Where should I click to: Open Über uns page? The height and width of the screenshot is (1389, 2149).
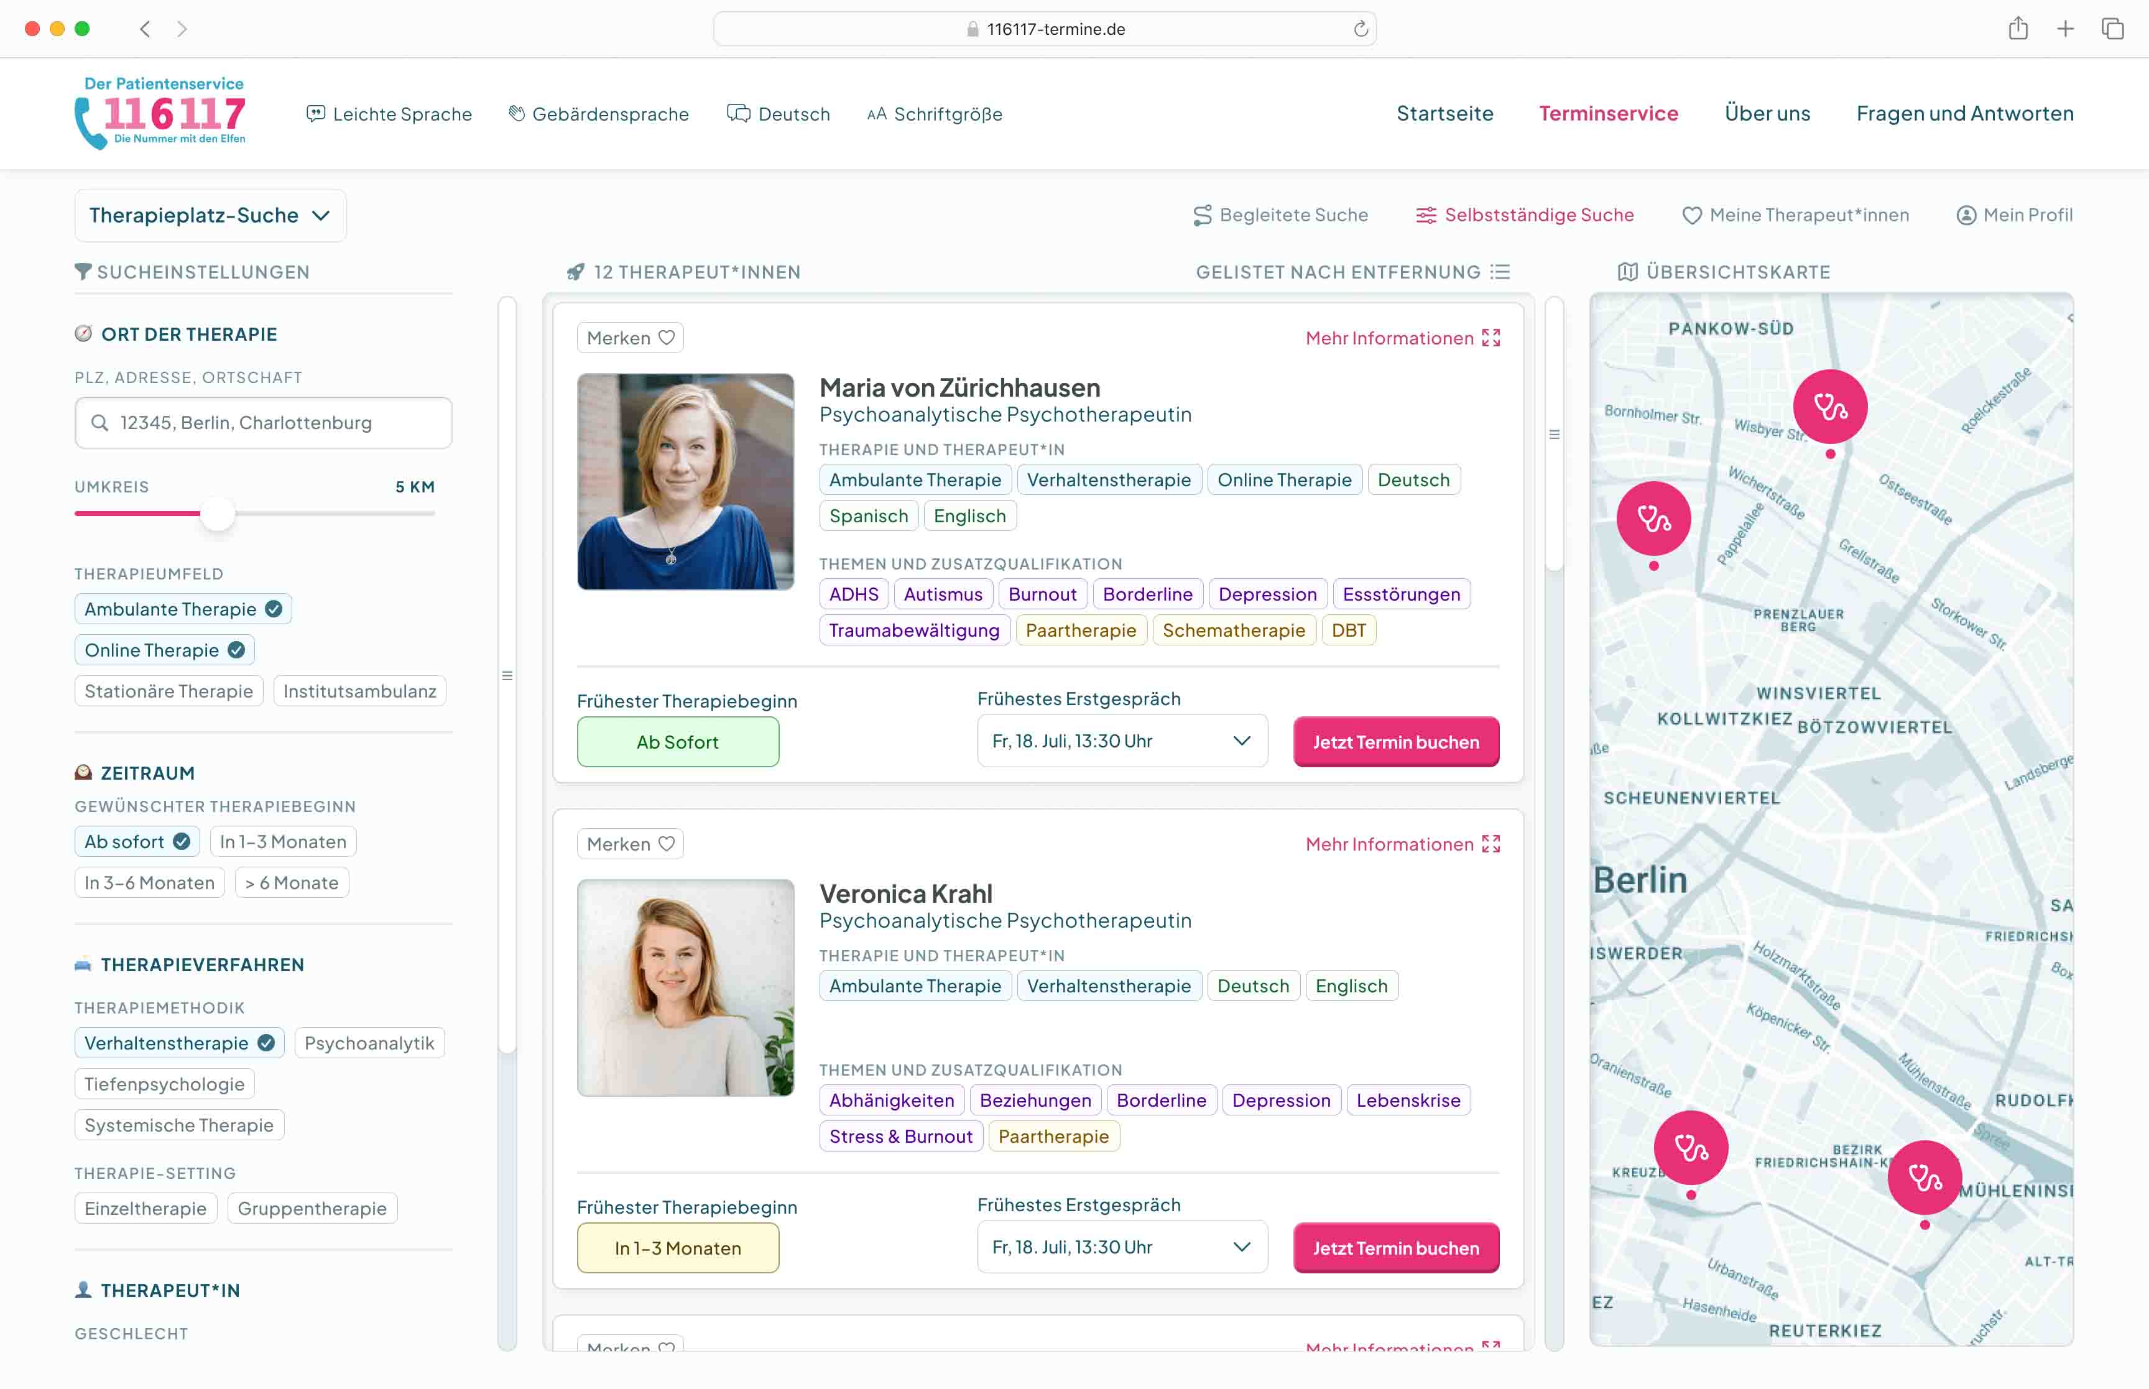(1768, 113)
